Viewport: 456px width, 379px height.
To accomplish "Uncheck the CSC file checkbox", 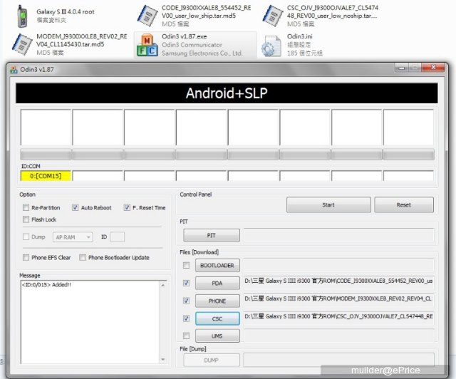I will click(186, 318).
